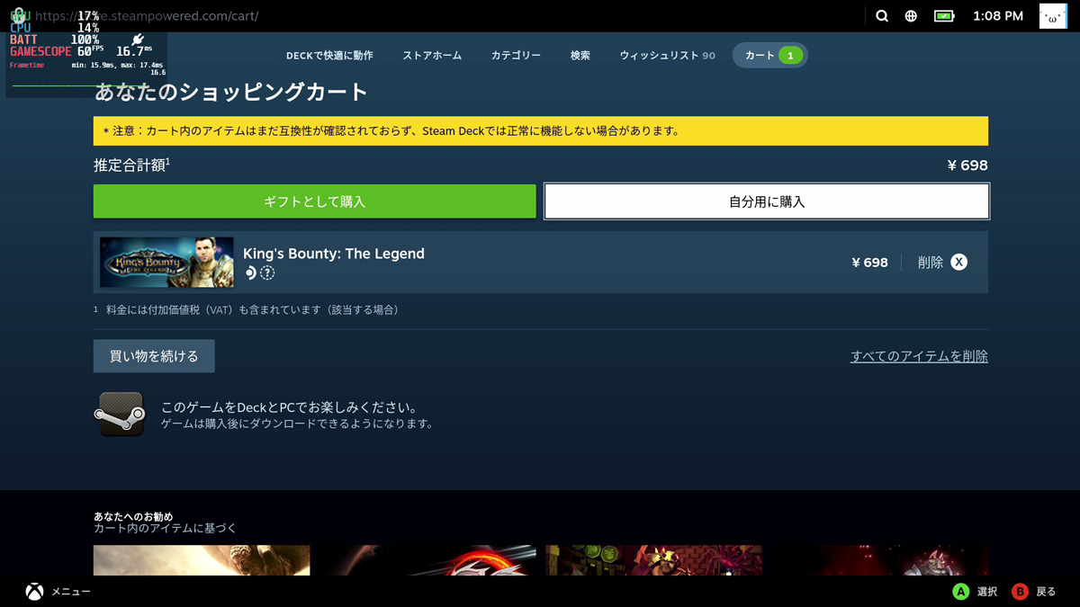Click the green A 選択 button icon
Image resolution: width=1080 pixels, height=607 pixels.
click(961, 592)
